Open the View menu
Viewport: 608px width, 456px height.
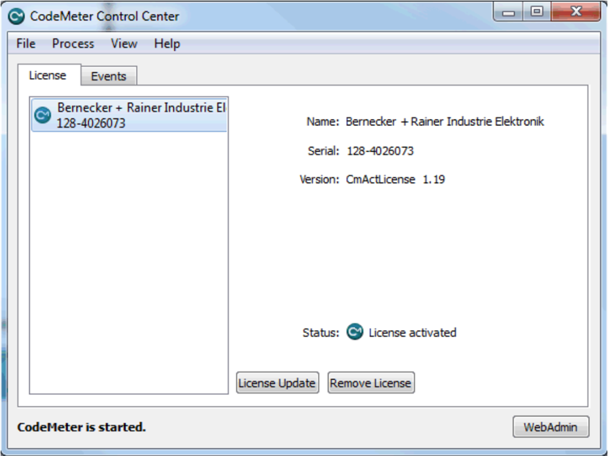[x=123, y=44]
